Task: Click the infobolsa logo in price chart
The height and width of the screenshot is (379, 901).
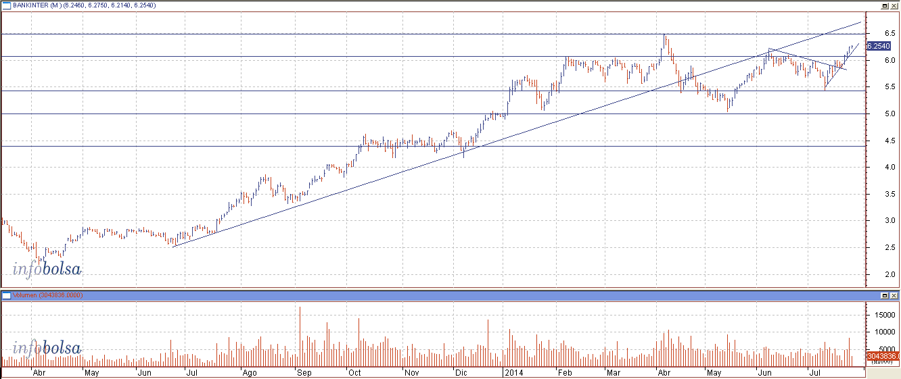Action: [x=47, y=270]
